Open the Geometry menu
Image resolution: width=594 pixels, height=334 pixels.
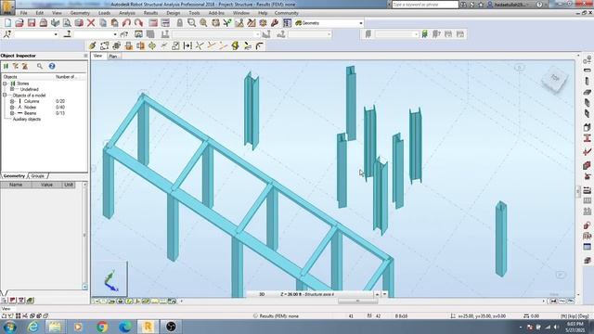80,13
